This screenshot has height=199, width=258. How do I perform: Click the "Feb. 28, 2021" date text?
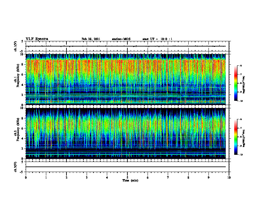[x=91, y=39]
